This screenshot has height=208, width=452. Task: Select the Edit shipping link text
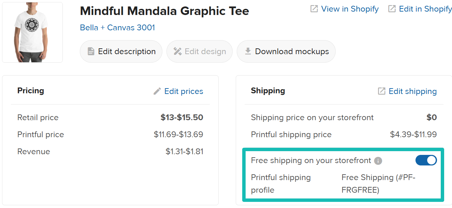(x=412, y=91)
